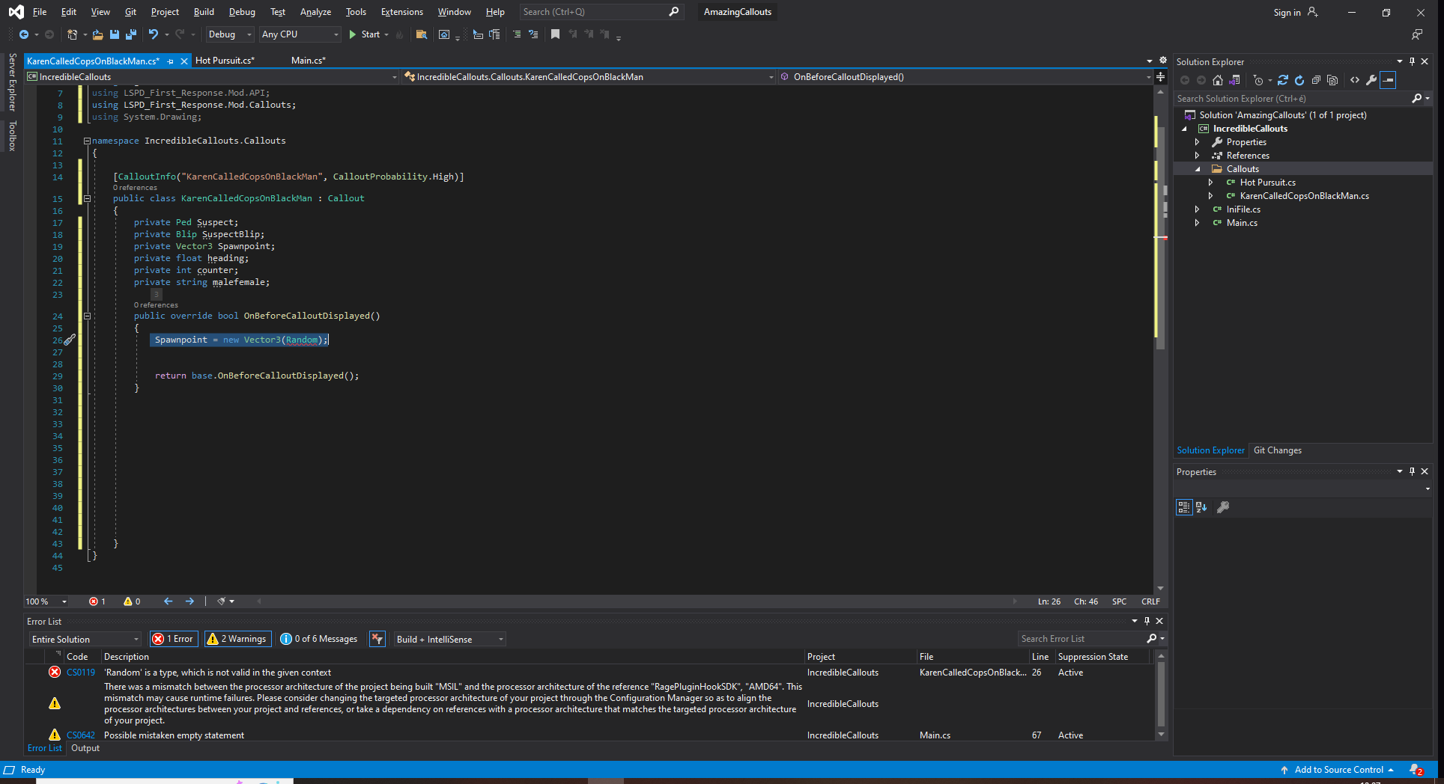This screenshot has height=784, width=1444.
Task: Toggle the 2 Warnings filter button
Action: [237, 639]
